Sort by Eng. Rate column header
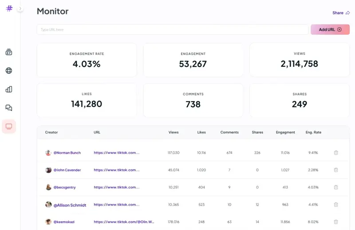 click(x=312, y=133)
